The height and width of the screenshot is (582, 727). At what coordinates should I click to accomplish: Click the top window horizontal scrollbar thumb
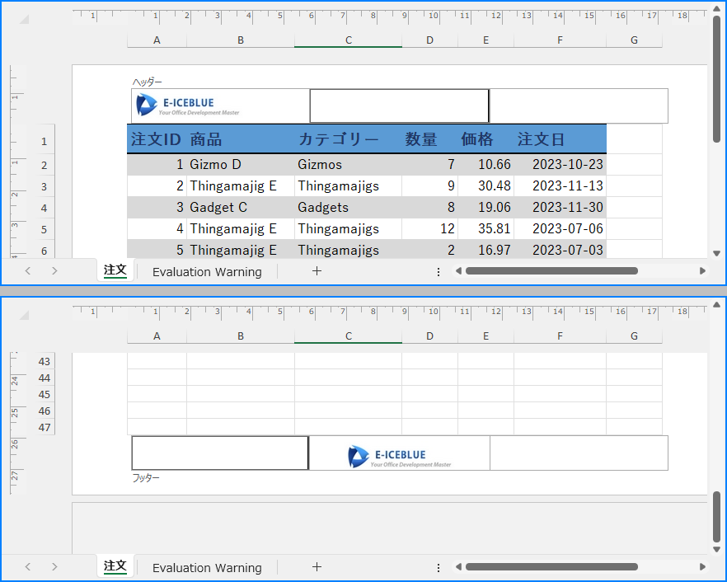point(551,271)
